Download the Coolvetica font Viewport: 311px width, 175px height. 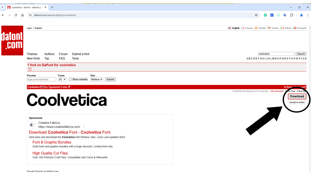297,96
